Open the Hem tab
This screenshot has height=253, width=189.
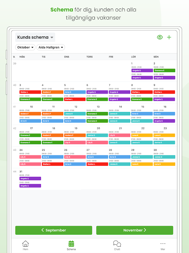(26, 245)
